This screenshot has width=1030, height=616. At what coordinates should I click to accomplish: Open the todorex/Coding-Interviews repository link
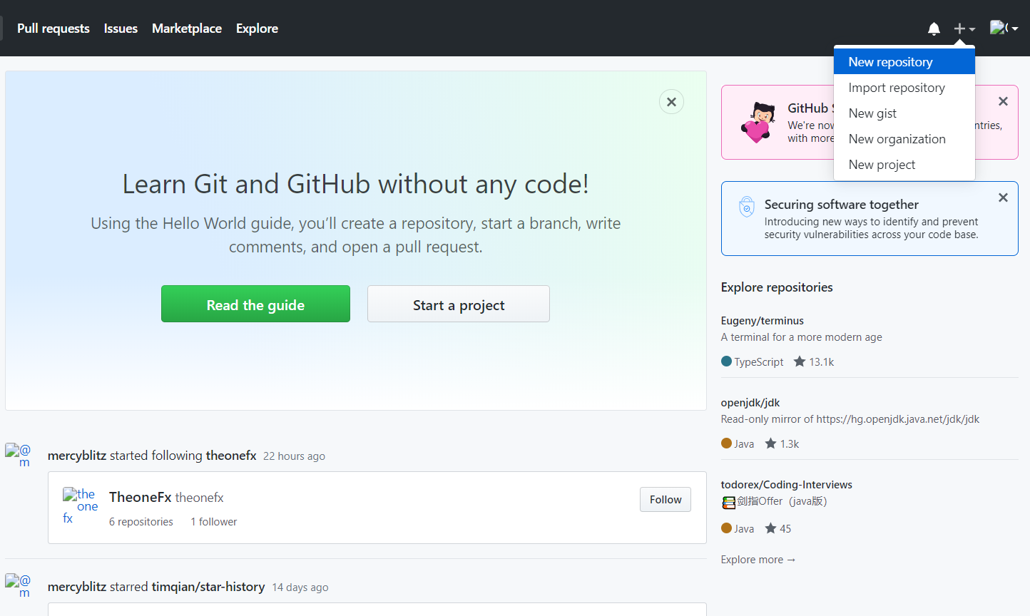(786, 485)
